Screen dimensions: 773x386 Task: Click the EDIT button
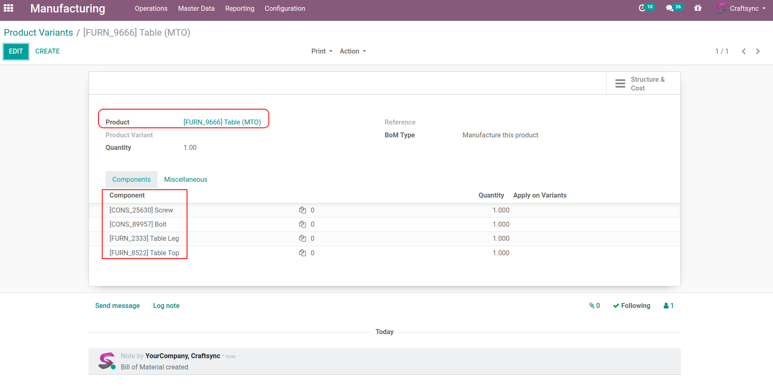coord(16,51)
